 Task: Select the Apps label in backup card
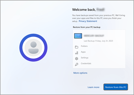pyautogui.click(x=83, y=52)
